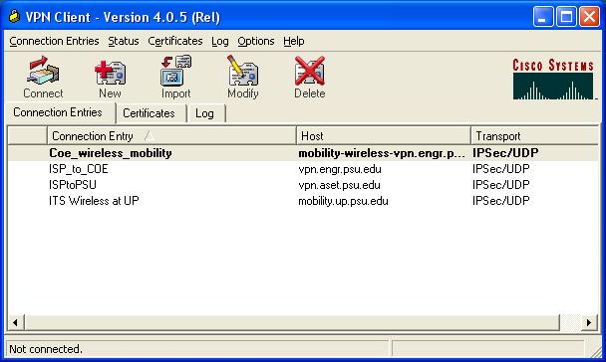Screen dimensions: 606x362
Task: Sort by the Host column header
Action: coord(384,136)
